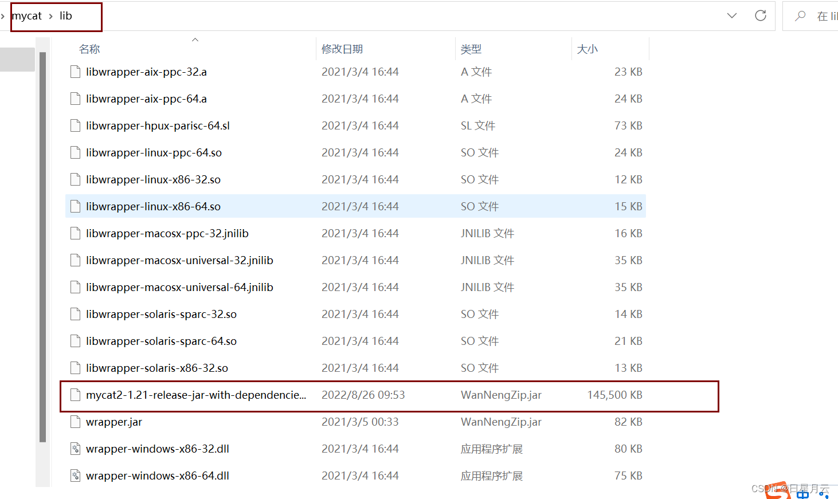Screen dimensions: 838x499
Task: Select file name libwrapper-aix-ppc-64.a
Action: [146, 99]
